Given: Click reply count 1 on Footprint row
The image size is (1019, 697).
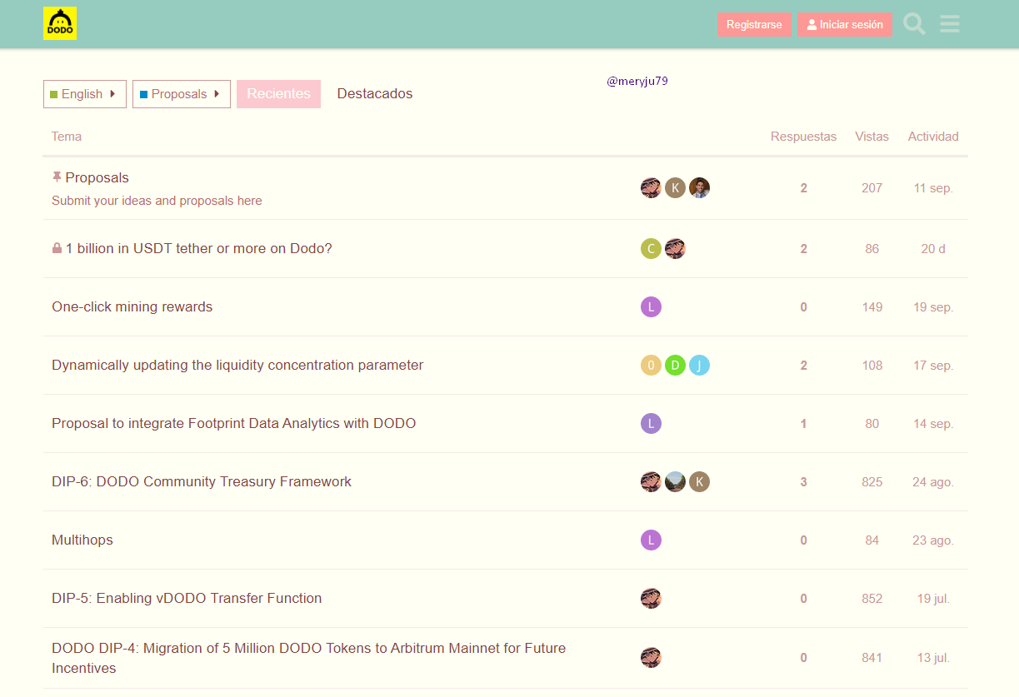Looking at the screenshot, I should (804, 424).
